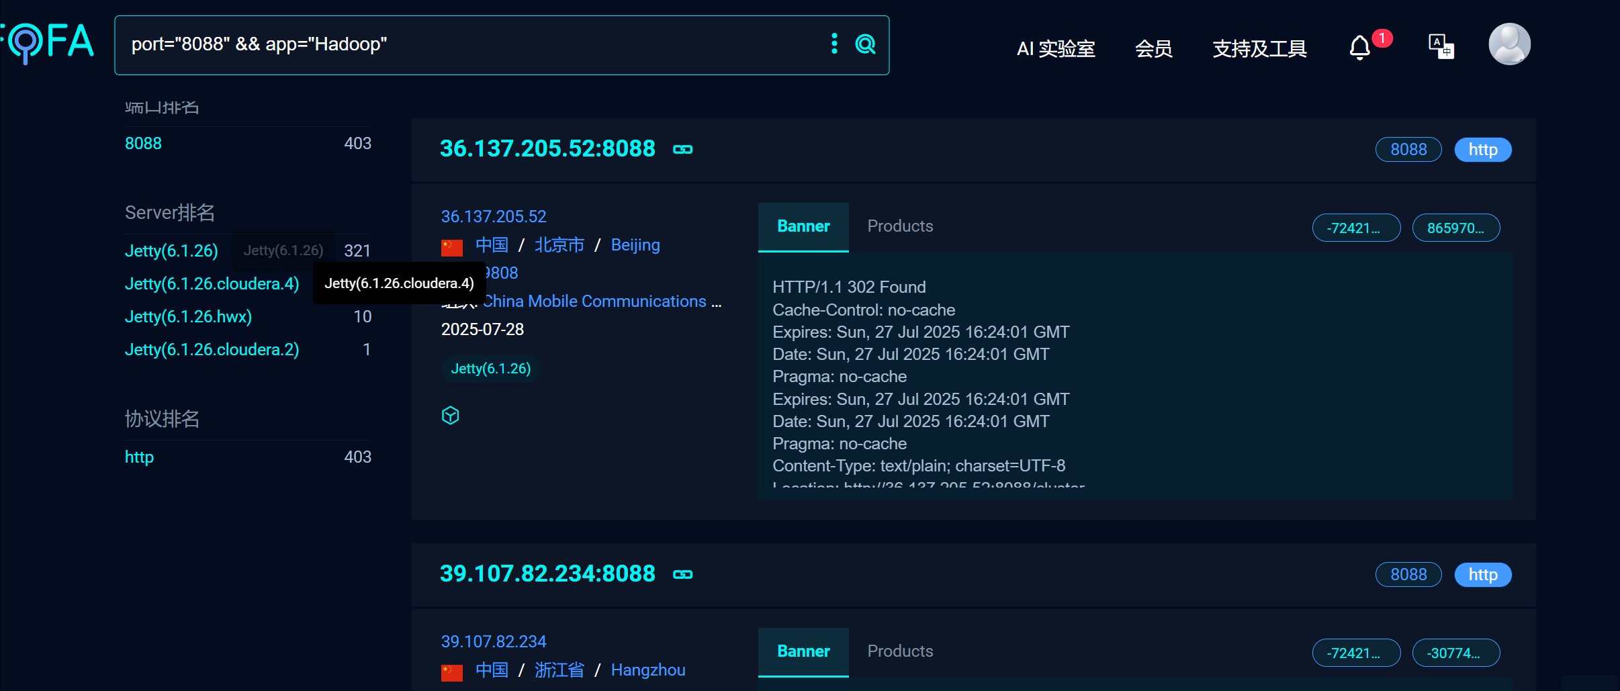Filter by Jetty(6.1.26.hwx) server

(x=188, y=316)
